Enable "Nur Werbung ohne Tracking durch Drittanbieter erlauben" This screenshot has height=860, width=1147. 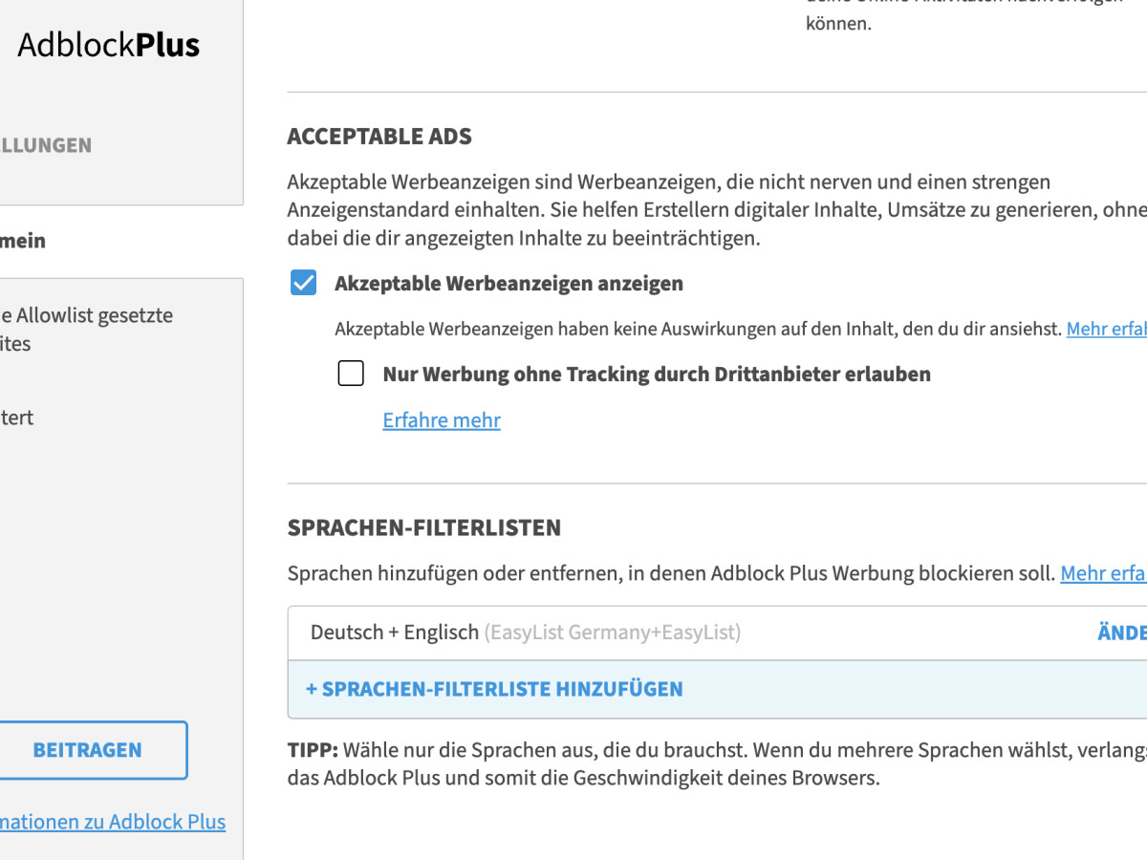(351, 374)
